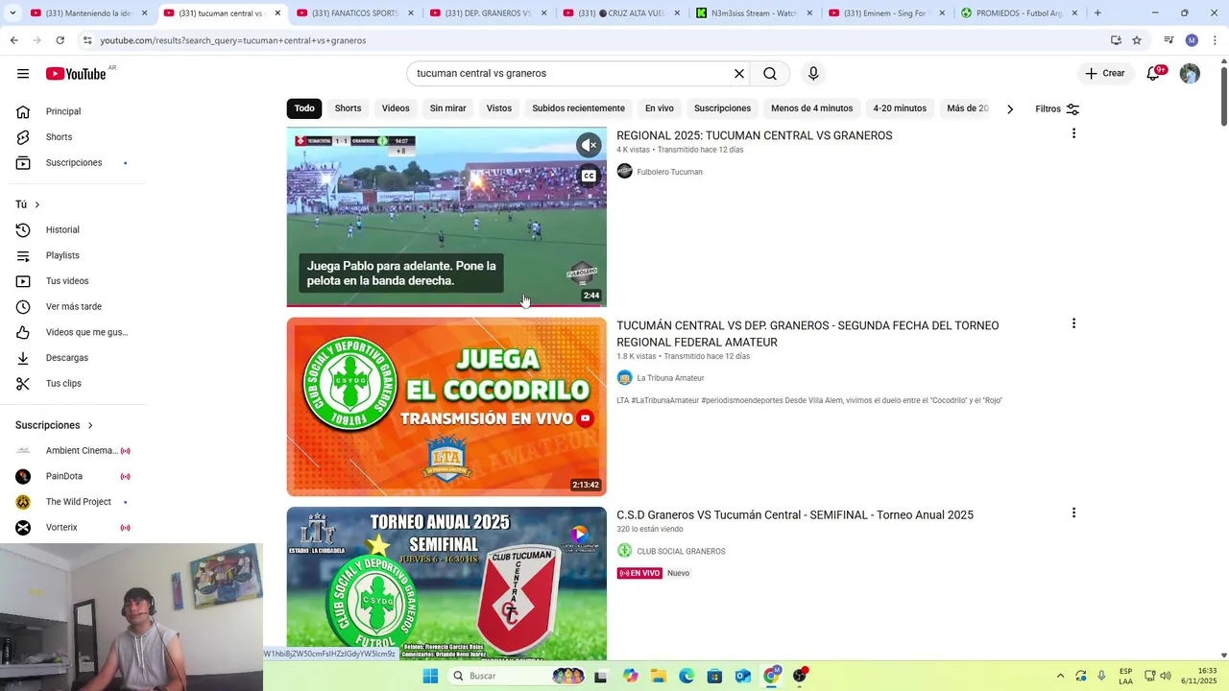Expand the Tú section
The height and width of the screenshot is (691, 1229).
28,204
